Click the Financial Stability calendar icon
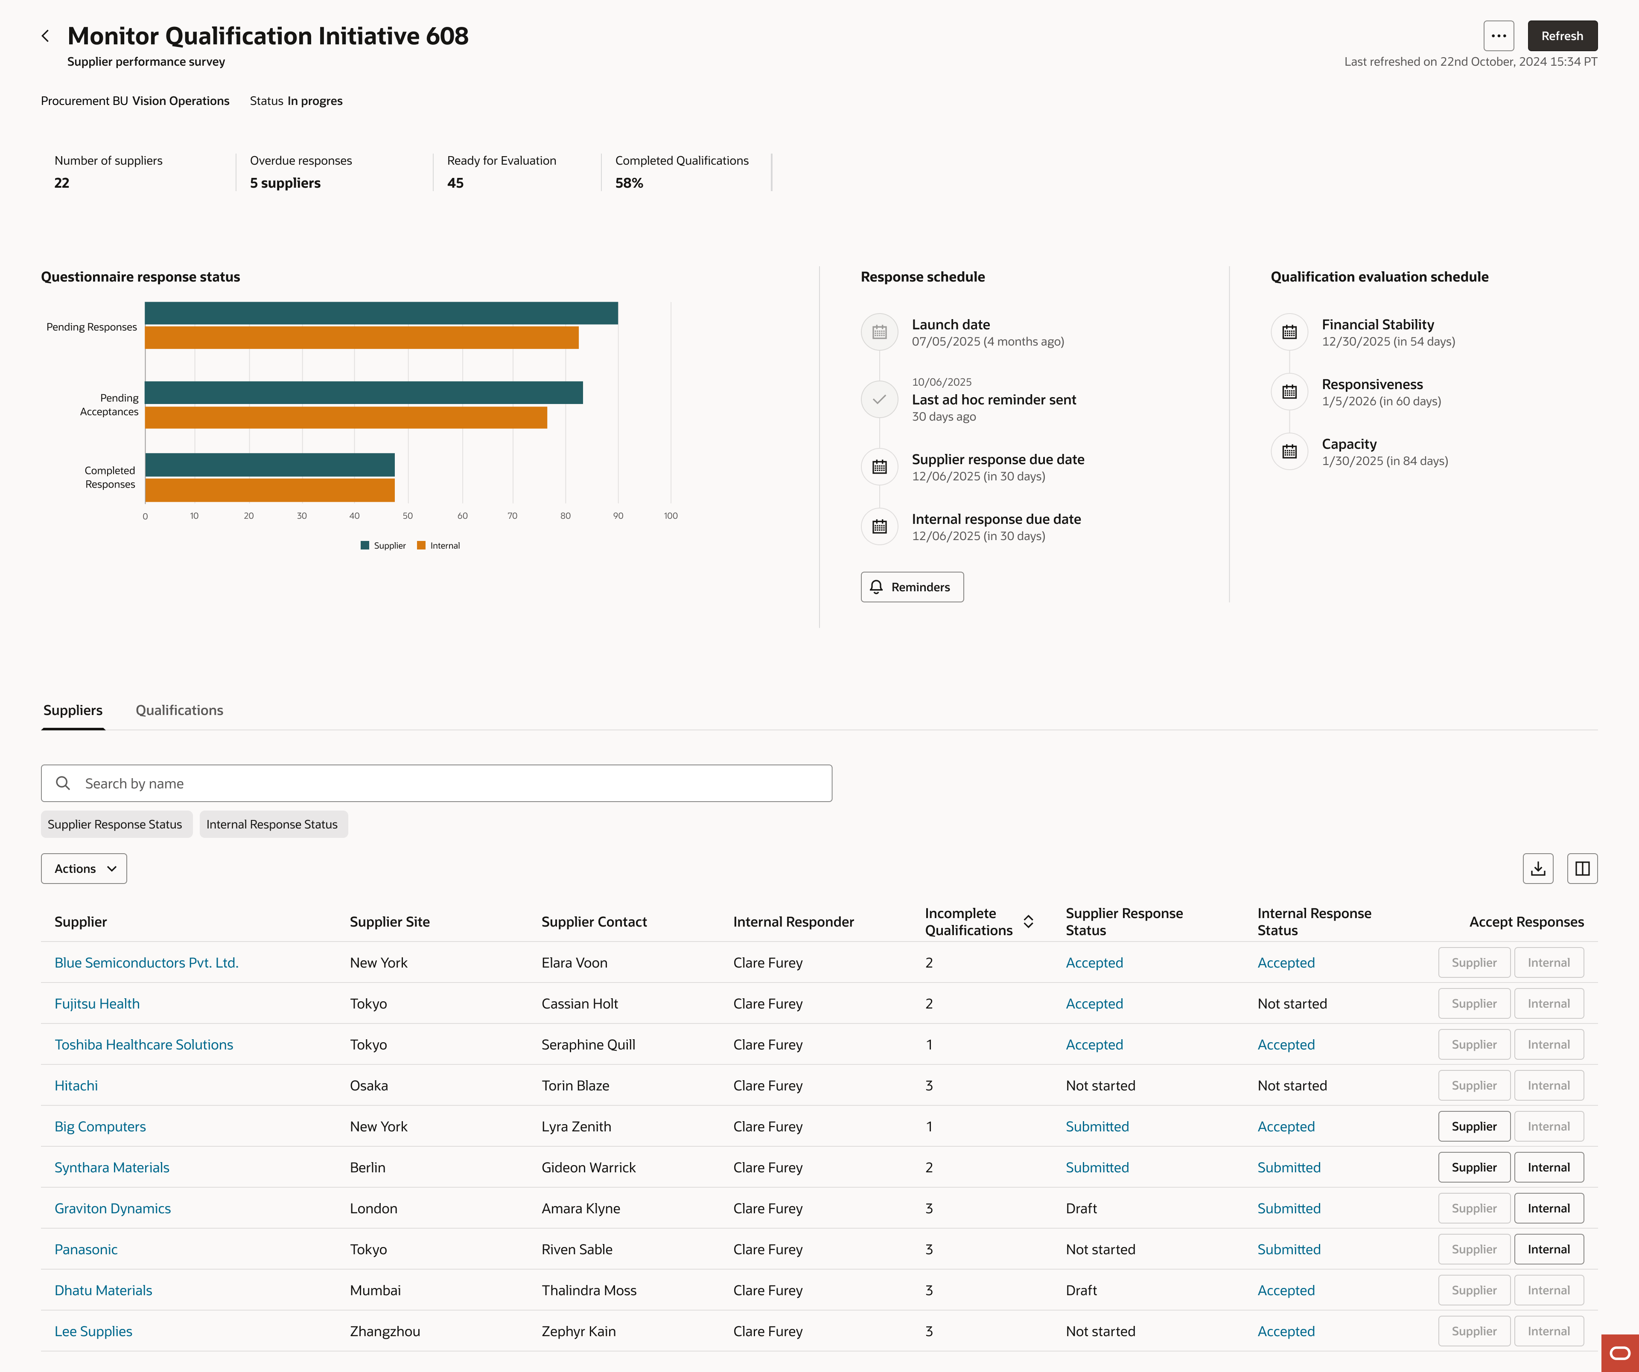 pyautogui.click(x=1289, y=332)
